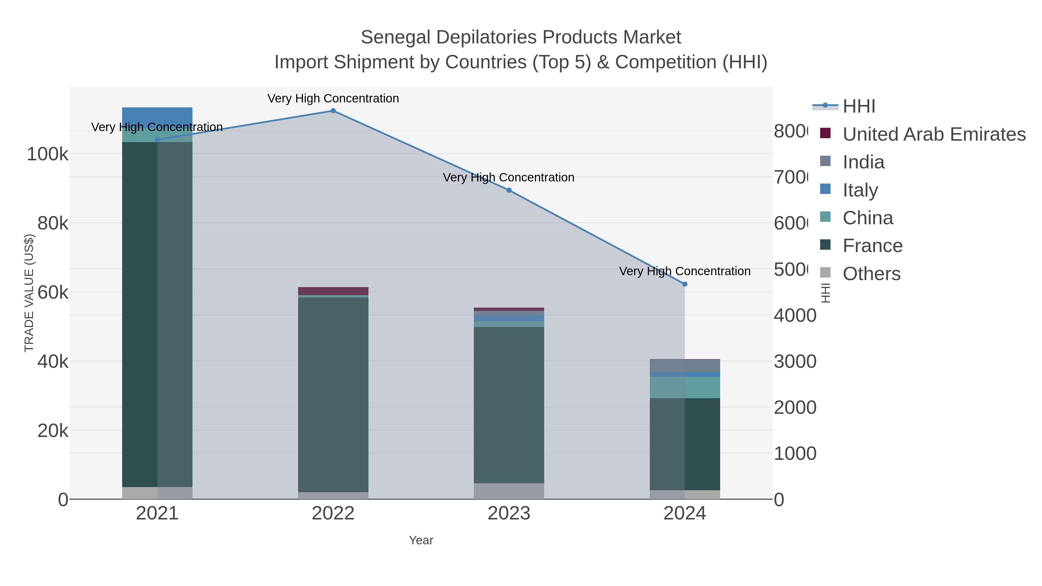Select the 2022 HHI data point
This screenshot has height=586, width=1042.
point(333,111)
